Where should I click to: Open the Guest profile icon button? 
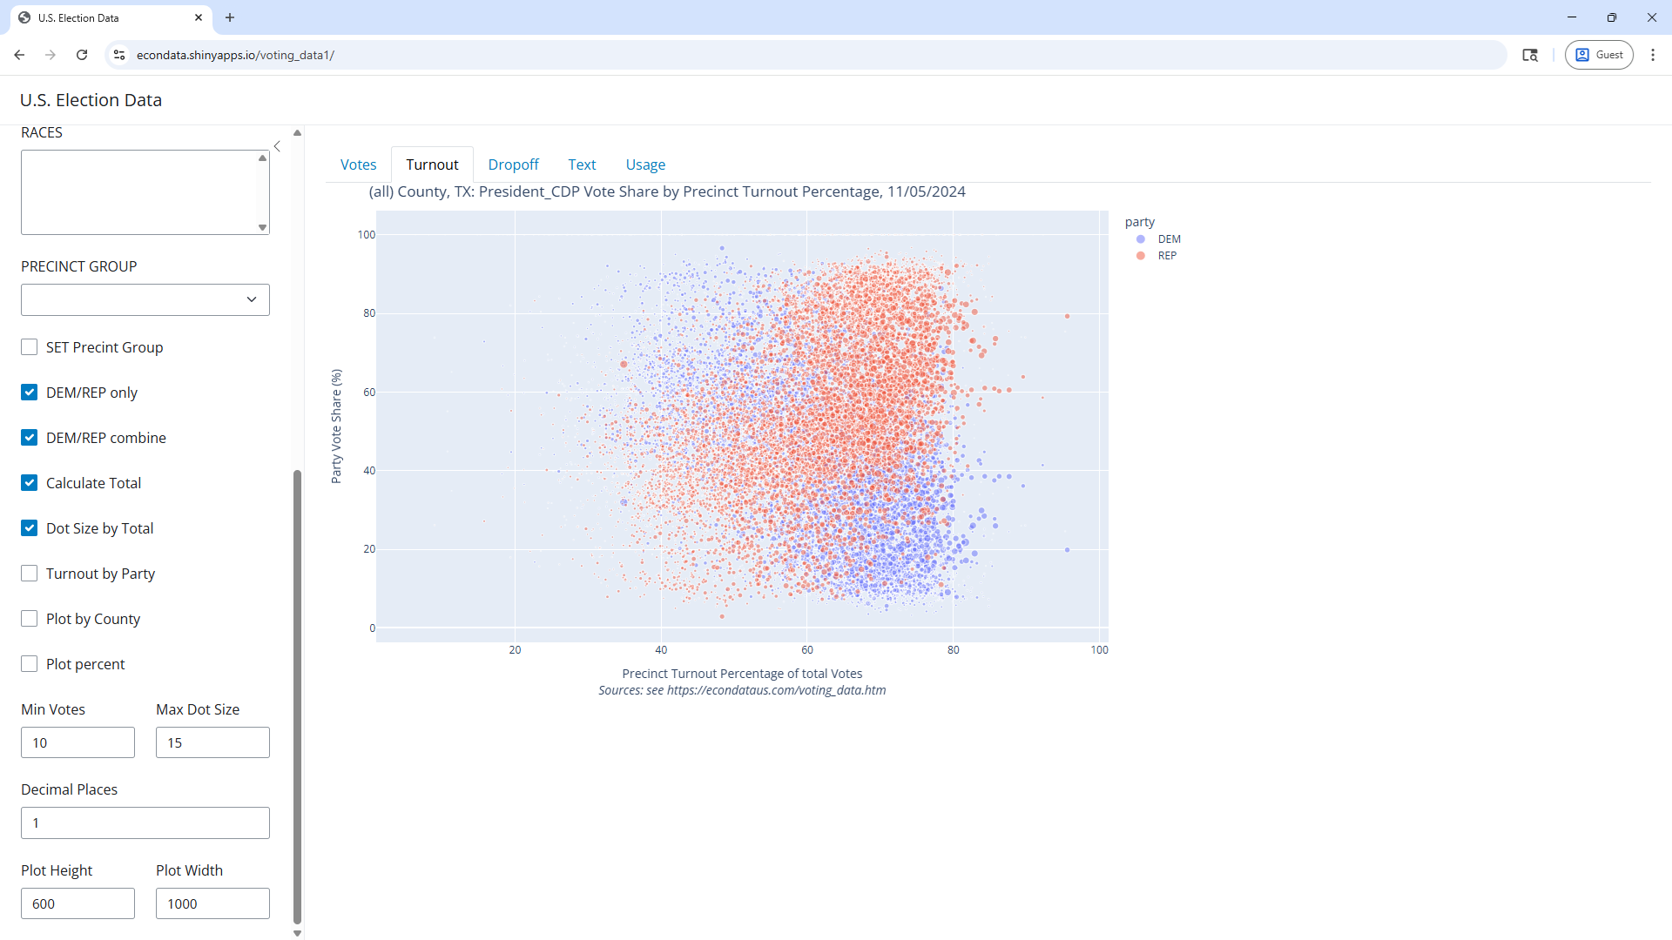(1599, 55)
